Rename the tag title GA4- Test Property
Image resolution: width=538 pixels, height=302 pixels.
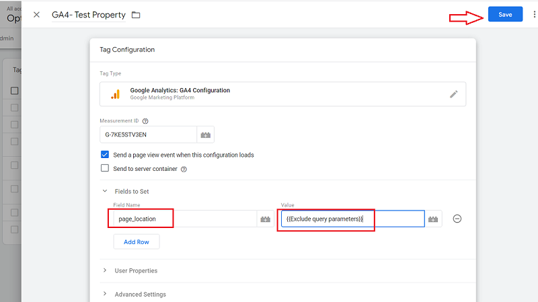coord(89,15)
